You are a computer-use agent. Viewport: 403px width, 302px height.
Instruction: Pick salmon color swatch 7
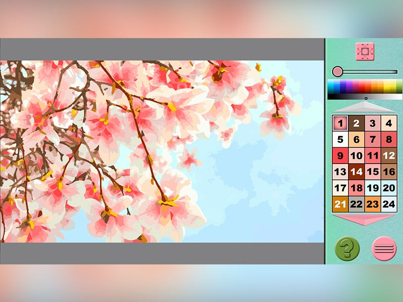pos(372,139)
